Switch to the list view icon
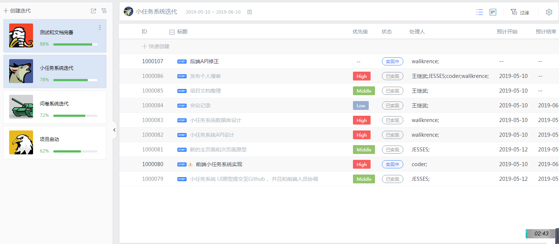 pos(479,12)
